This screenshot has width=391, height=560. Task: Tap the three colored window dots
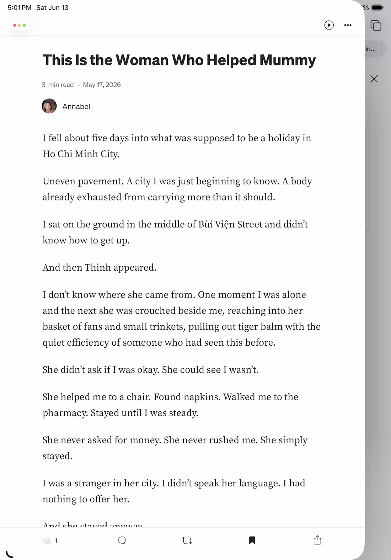pos(20,25)
